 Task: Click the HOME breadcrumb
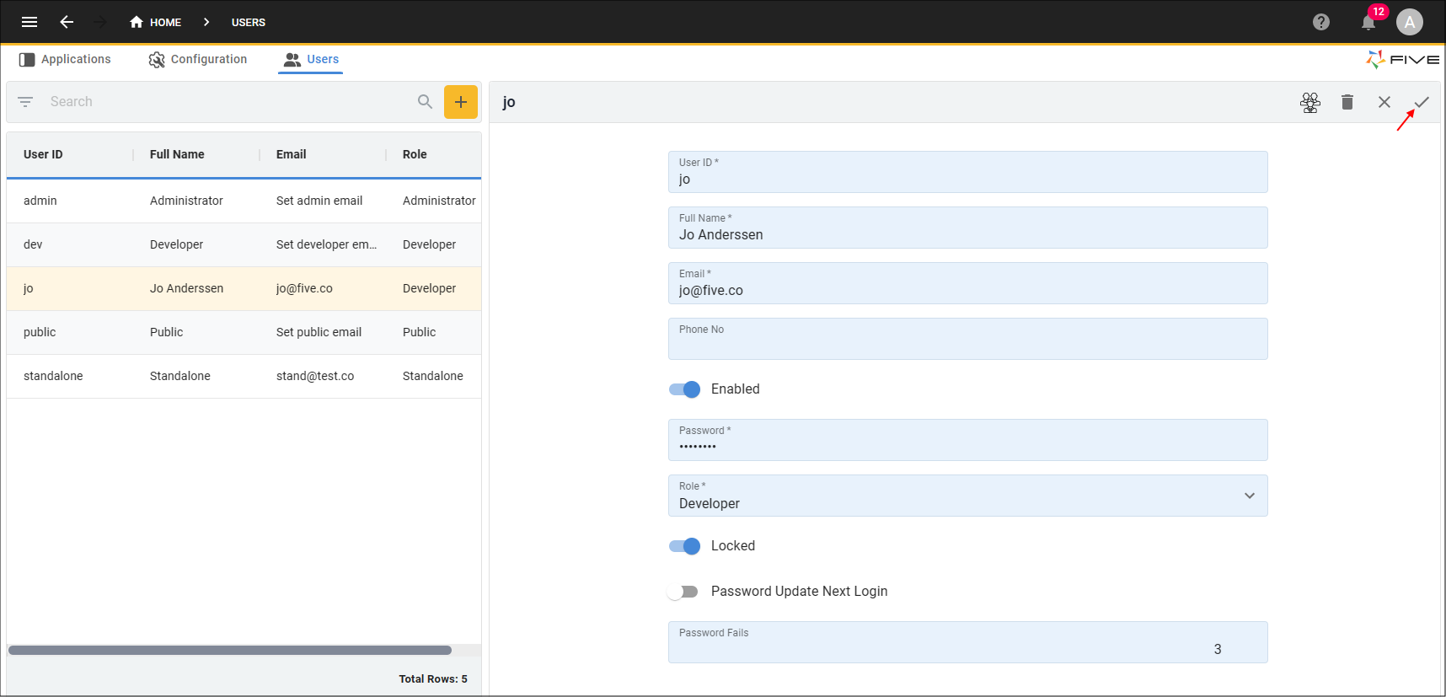coord(155,22)
